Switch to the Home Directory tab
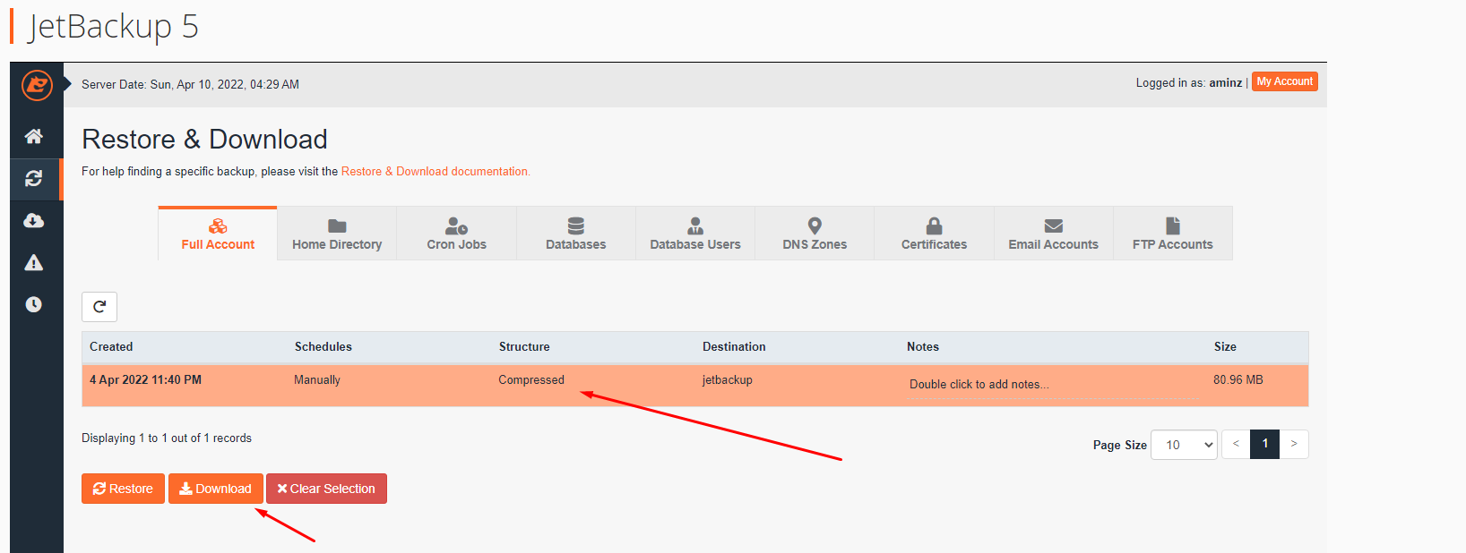The image size is (1466, 553). tap(337, 234)
